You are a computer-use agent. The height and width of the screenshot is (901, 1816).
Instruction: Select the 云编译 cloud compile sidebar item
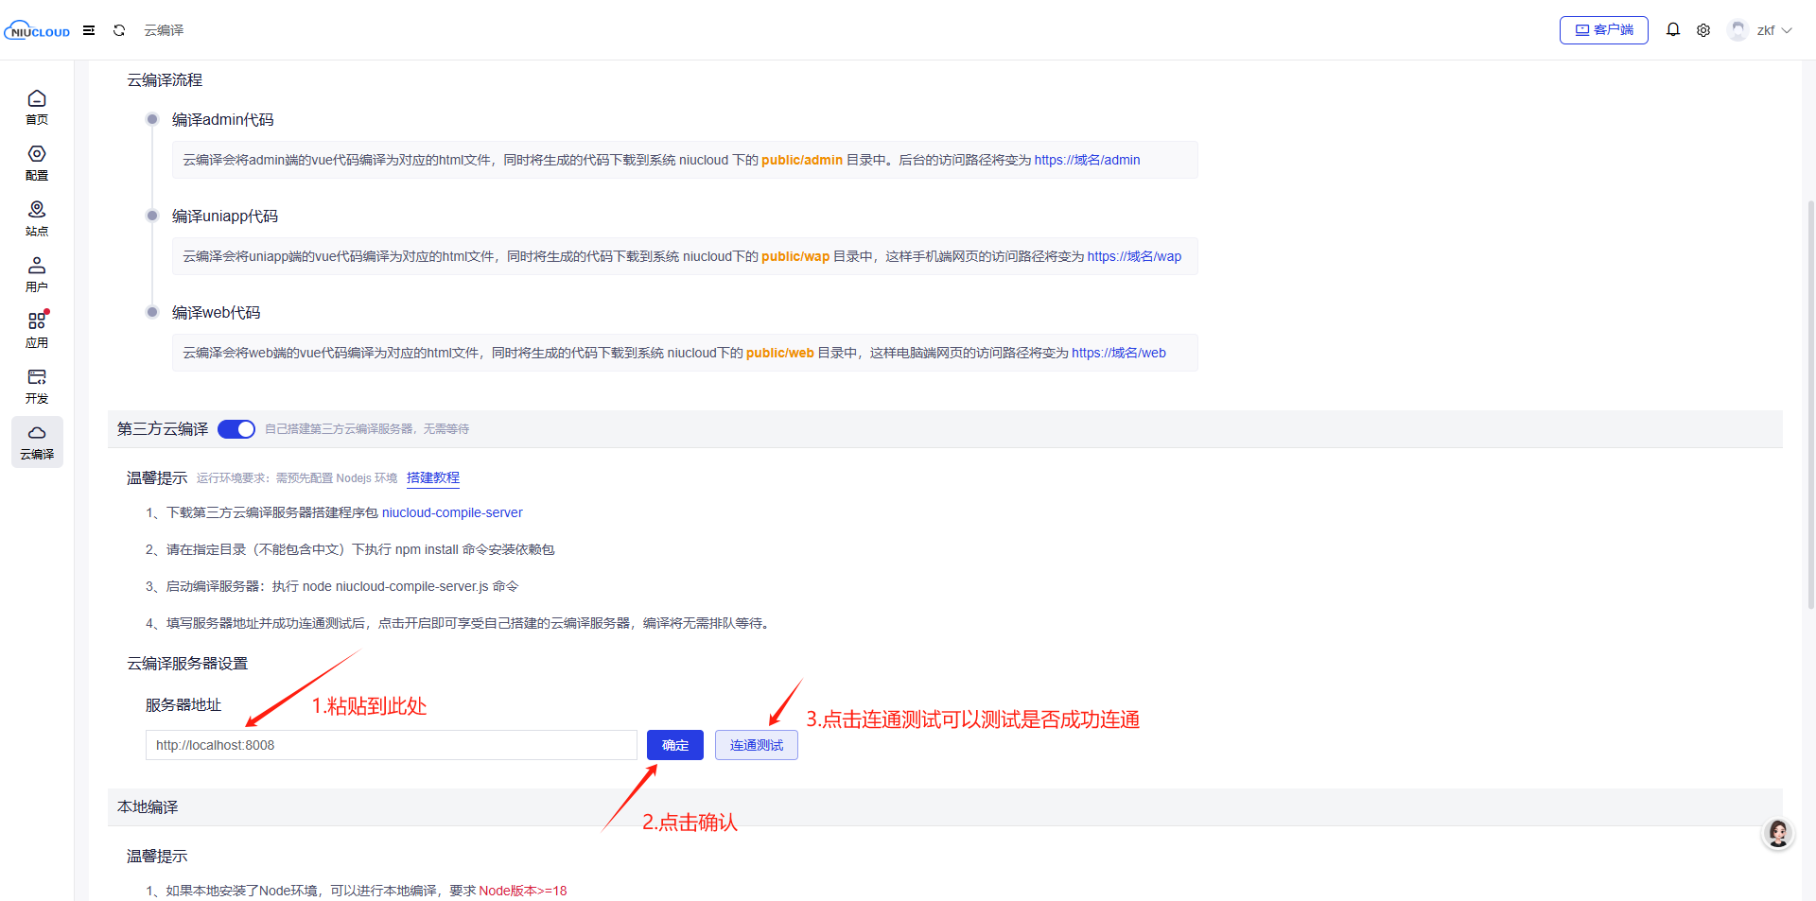coord(37,442)
